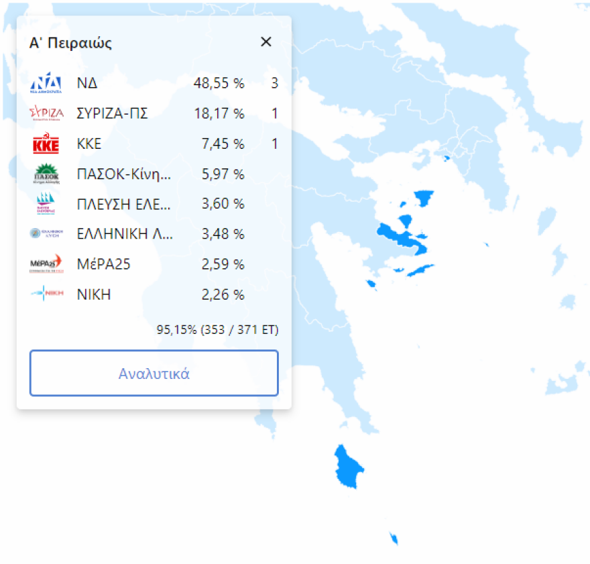Click the ΣΥΡΙΖΑ party logo
Viewport: 590px width, 564px height.
coord(46,113)
